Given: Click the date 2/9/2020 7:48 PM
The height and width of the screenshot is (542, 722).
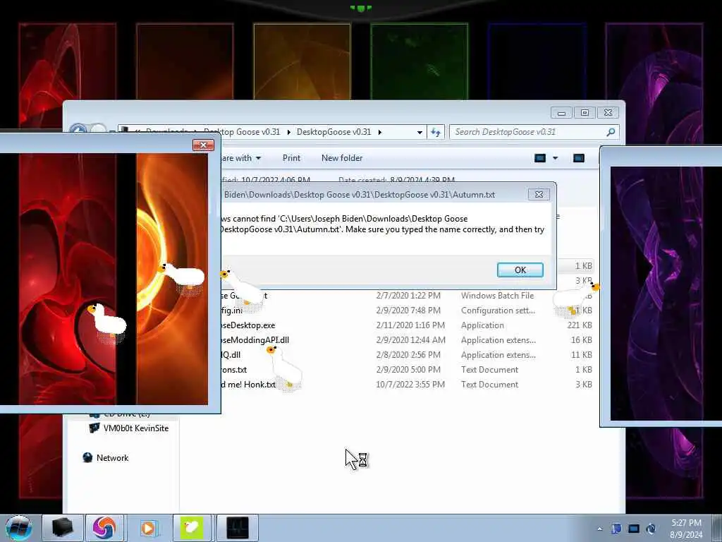Looking at the screenshot, I should pyautogui.click(x=408, y=311).
